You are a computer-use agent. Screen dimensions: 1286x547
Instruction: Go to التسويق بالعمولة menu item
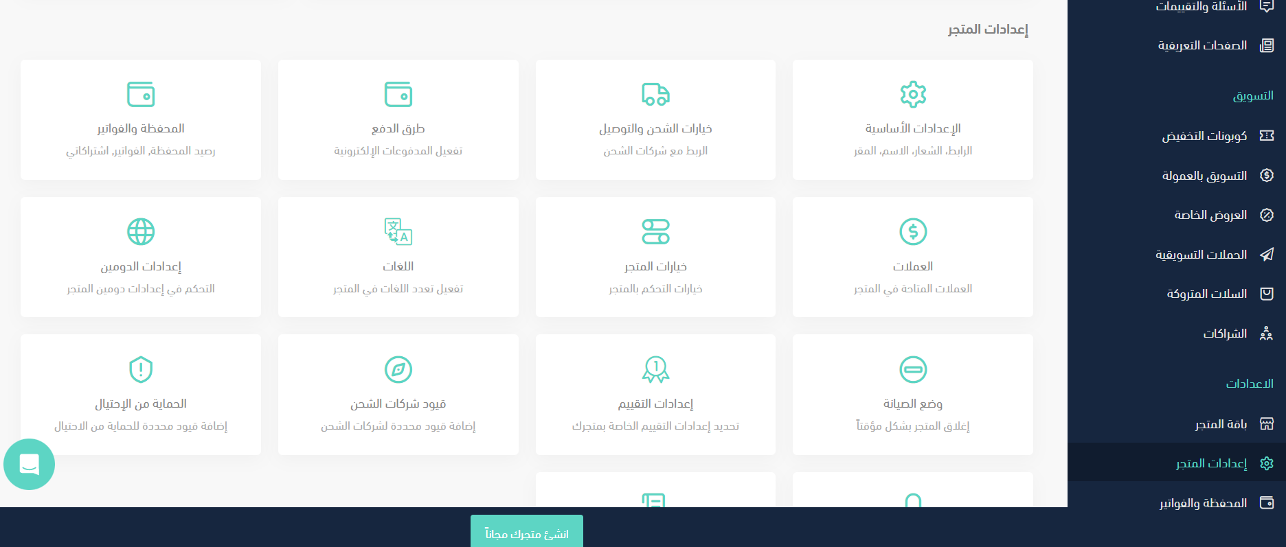pyautogui.click(x=1205, y=176)
